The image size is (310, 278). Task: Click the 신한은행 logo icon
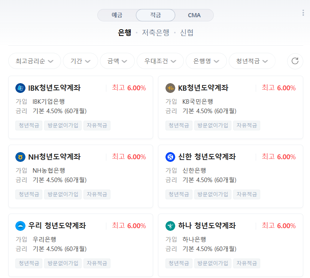170,157
